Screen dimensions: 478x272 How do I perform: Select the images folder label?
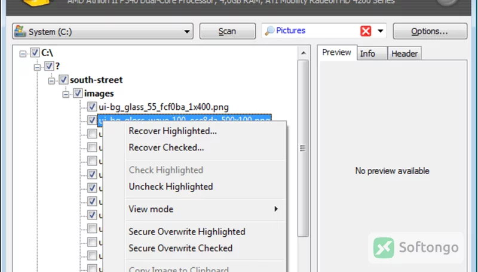[x=99, y=94]
